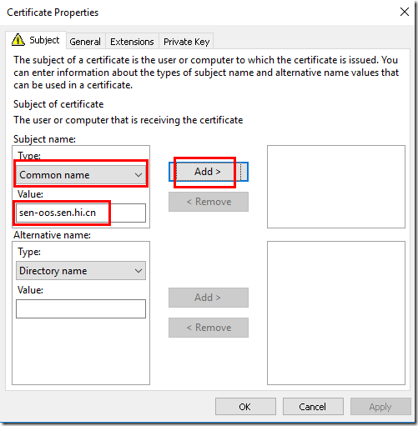
Task: Click the subject name list box
Action: click(336, 187)
